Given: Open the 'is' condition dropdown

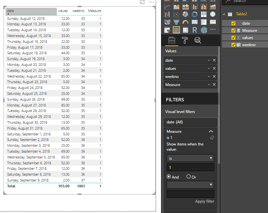Looking at the screenshot, I should click(190, 158).
